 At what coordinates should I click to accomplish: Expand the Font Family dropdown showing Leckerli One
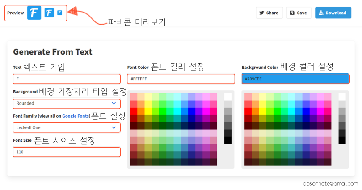(x=67, y=128)
